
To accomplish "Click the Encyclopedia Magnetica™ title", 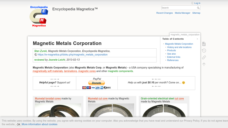I will [x=75, y=9].
